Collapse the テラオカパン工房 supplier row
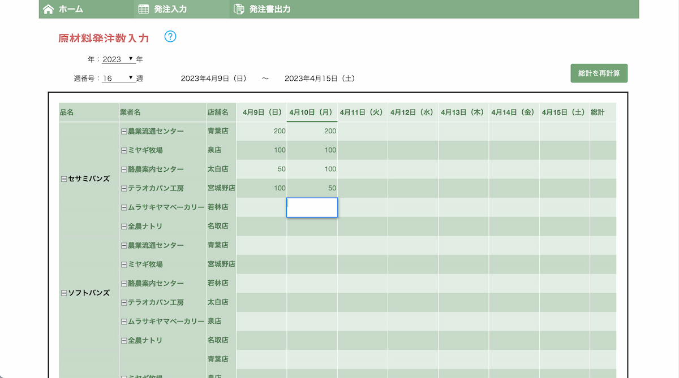Screen dimensions: 679x378 [x=123, y=188]
